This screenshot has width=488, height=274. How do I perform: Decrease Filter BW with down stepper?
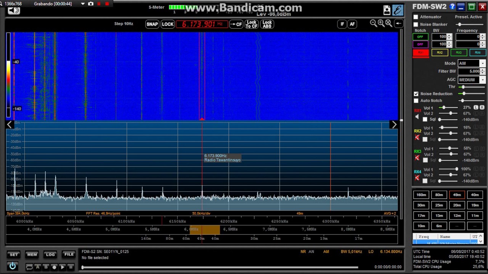pyautogui.click(x=483, y=73)
